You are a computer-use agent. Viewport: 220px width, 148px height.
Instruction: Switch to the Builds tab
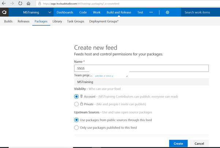pos(8,21)
